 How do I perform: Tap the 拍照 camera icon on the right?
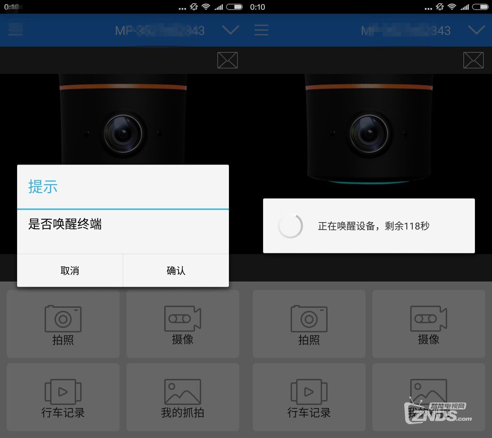pyautogui.click(x=309, y=324)
